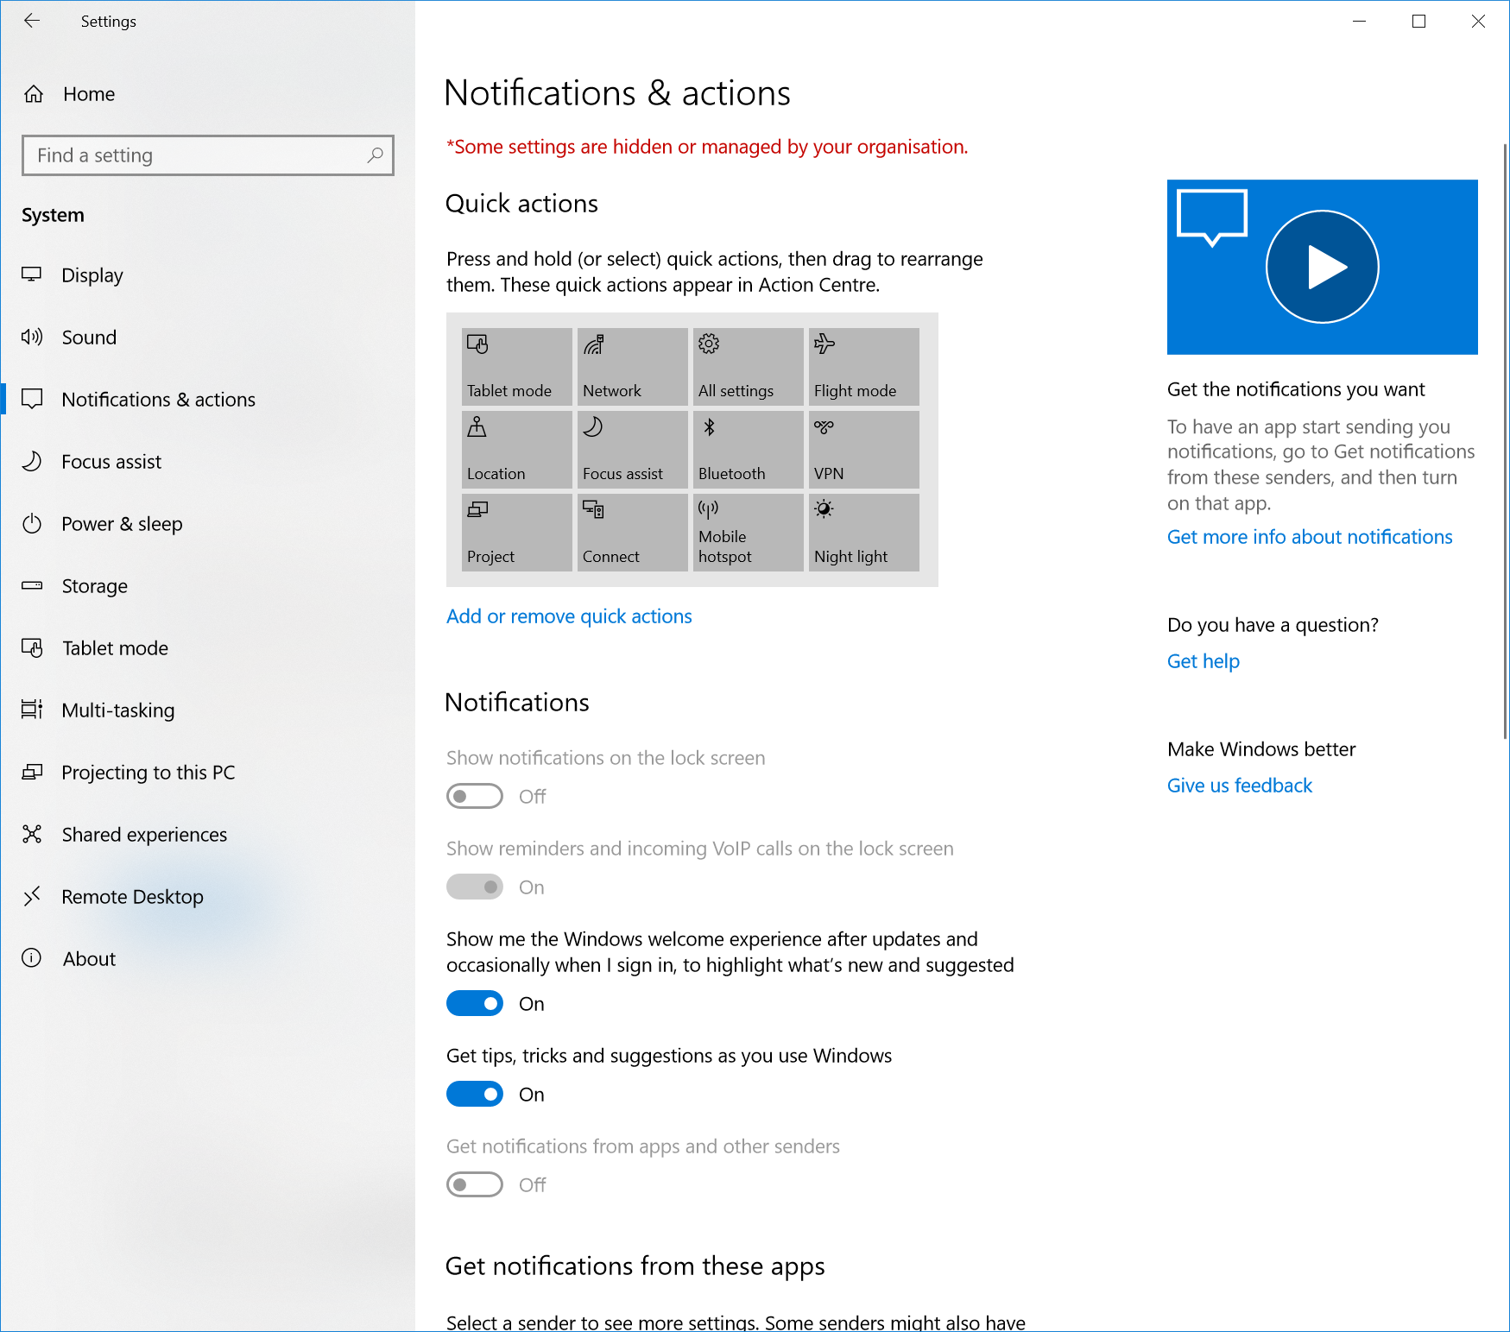Viewport: 1510px width, 1332px height.
Task: Open Projecting to this PC
Action: click(x=207, y=773)
